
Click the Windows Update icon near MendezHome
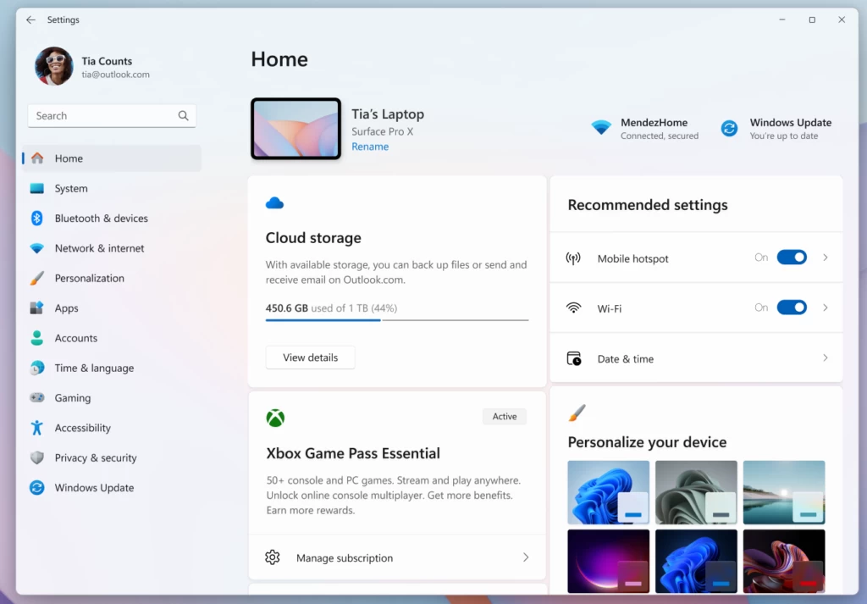(x=728, y=127)
